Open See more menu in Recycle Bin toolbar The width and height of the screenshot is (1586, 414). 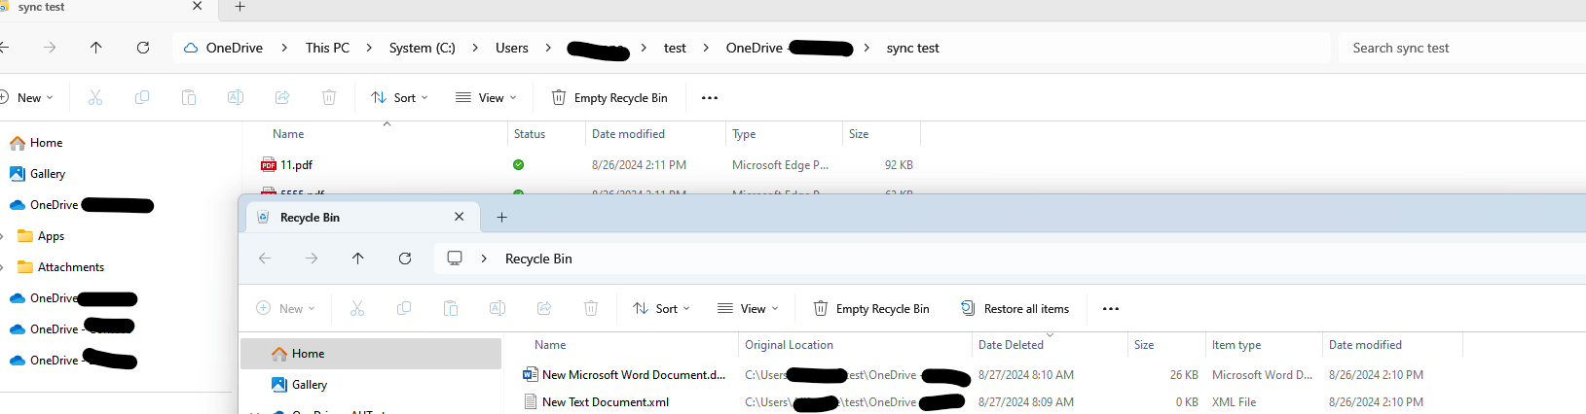pyautogui.click(x=1111, y=308)
